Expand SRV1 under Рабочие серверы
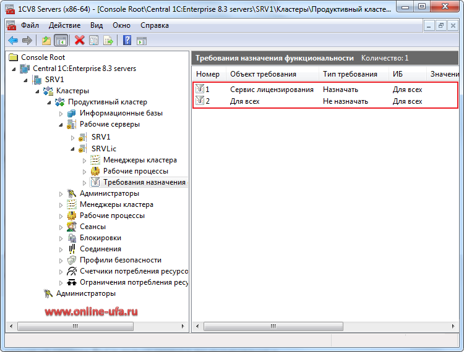This screenshot has height=352, width=464. click(73, 138)
